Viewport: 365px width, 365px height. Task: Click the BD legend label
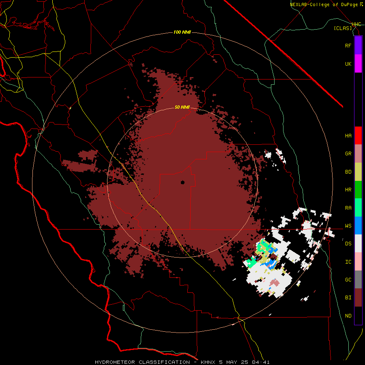tap(348, 172)
